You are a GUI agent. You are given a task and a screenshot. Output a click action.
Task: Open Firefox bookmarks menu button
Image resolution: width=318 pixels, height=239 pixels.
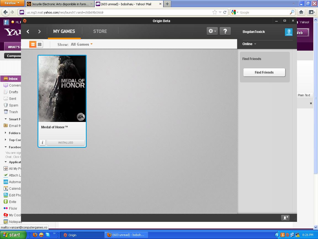312,12
